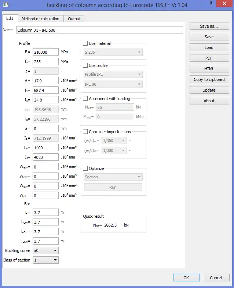Click the NRd result value 2862.3

tap(110, 225)
